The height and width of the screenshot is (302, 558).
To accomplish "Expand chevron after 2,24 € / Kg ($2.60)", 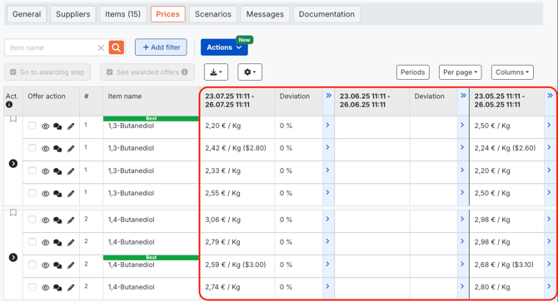I will 549,147.
